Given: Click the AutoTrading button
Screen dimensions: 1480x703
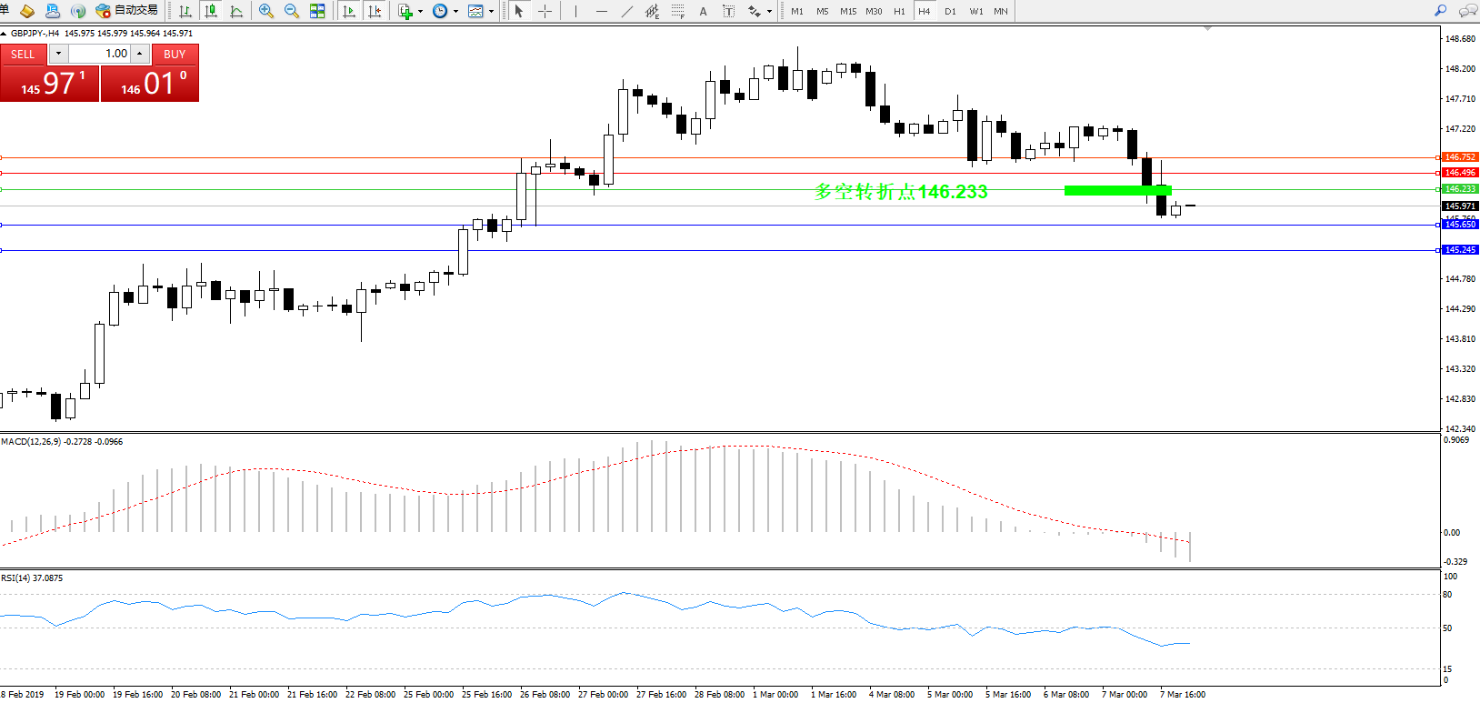Looking at the screenshot, I should tap(127, 11).
